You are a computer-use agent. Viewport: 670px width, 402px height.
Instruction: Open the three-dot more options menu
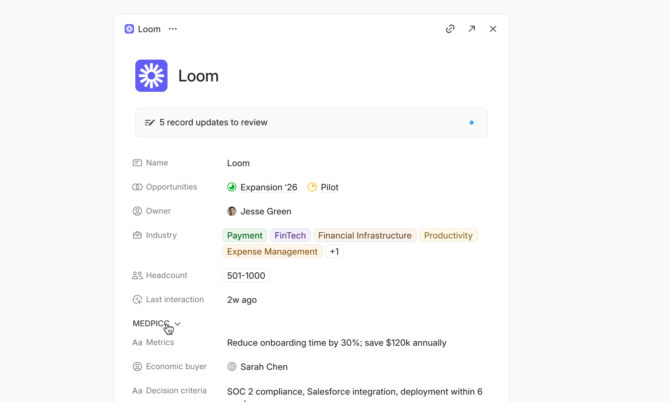click(173, 29)
